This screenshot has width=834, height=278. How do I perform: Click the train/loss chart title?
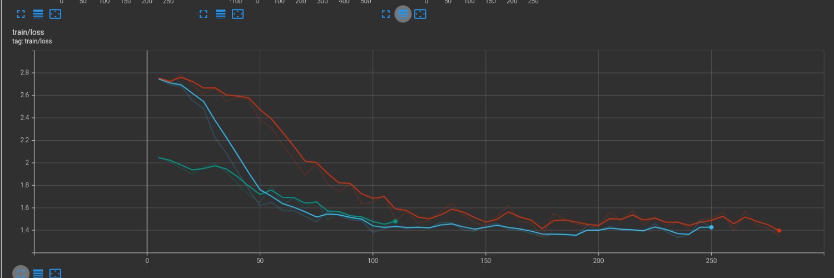point(28,32)
